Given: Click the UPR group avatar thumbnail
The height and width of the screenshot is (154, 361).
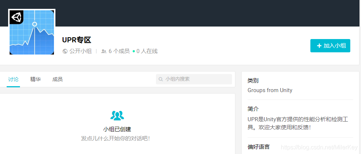Looking at the screenshot, I should click(x=32, y=32).
